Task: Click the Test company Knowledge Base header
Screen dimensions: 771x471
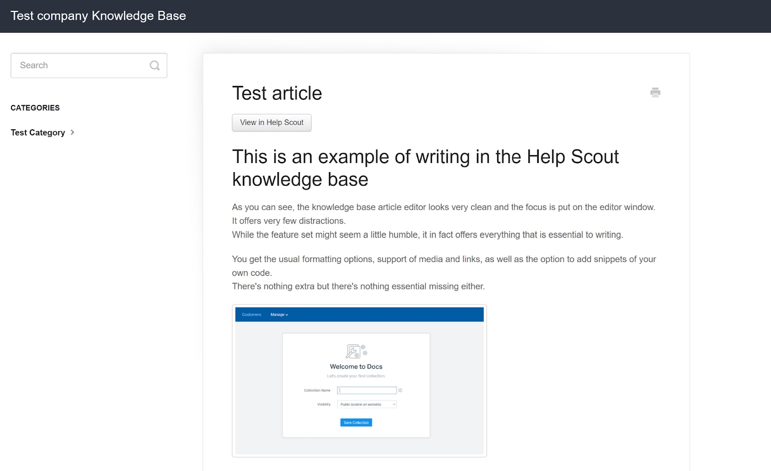Action: point(98,16)
